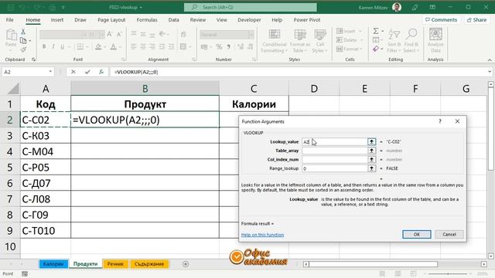This screenshot has height=278, width=495.
Task: Click the Cut scissors icon
Action: click(x=23, y=32)
